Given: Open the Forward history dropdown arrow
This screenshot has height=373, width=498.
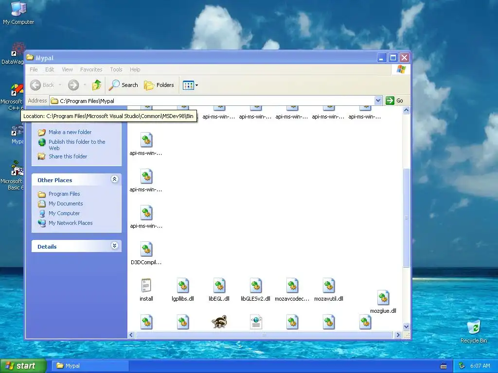Looking at the screenshot, I should 85,85.
